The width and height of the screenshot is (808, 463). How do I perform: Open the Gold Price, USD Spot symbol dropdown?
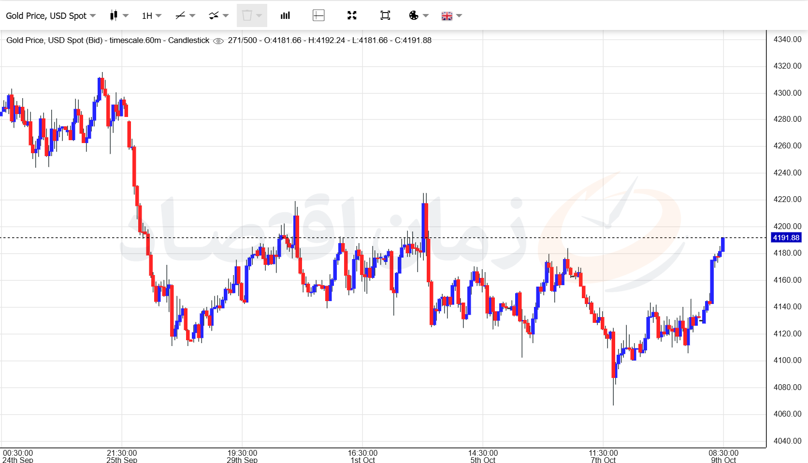(51, 16)
